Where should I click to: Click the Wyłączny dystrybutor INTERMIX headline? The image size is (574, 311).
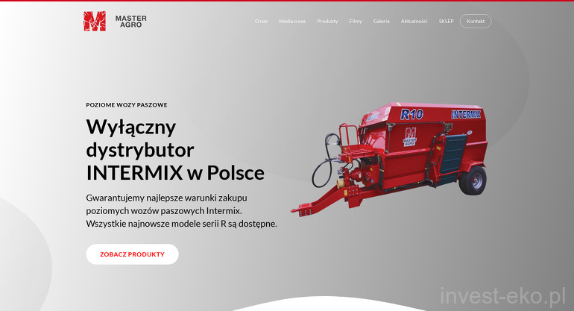coord(175,149)
